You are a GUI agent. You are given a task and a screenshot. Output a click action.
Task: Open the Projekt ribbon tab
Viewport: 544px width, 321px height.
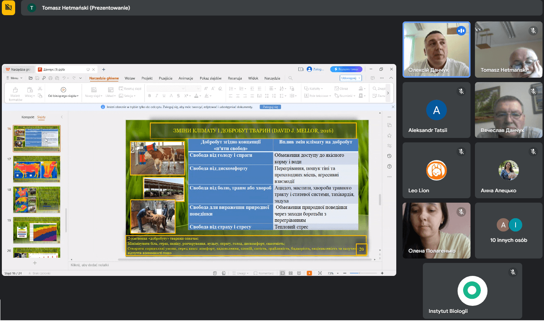click(147, 78)
